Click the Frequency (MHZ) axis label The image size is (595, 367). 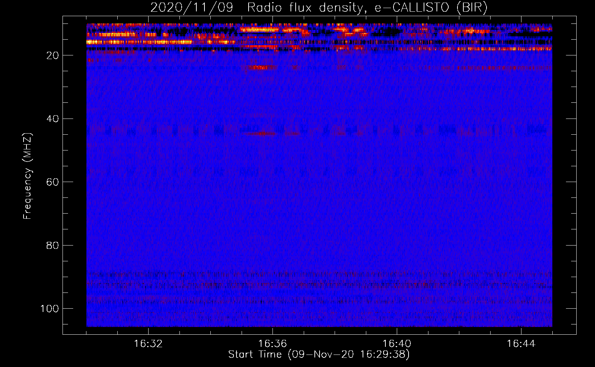[x=28, y=176]
